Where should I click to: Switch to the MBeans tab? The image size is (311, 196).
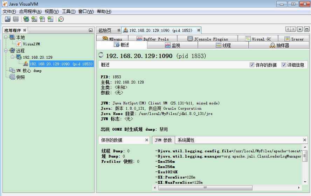coord(112,38)
